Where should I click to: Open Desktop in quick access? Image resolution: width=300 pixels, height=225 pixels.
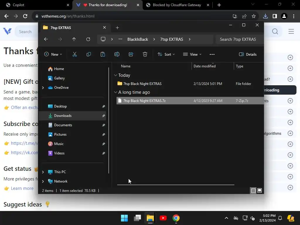72,106
